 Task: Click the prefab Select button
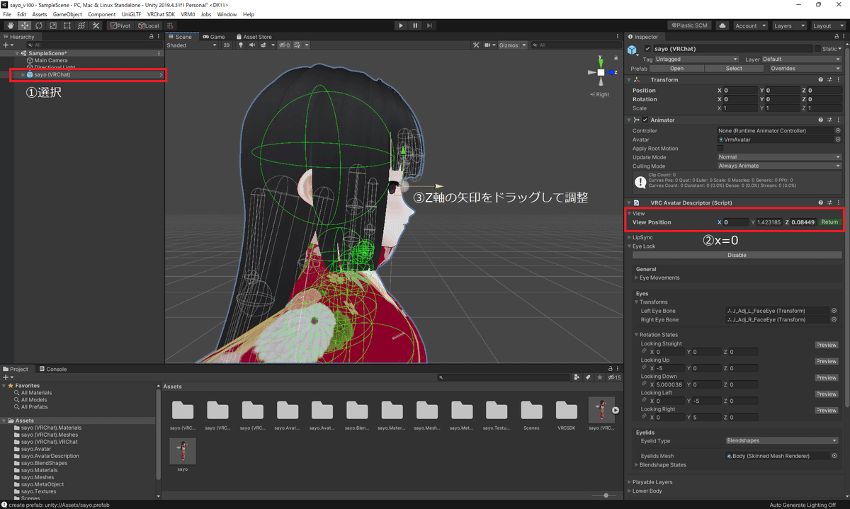click(734, 69)
